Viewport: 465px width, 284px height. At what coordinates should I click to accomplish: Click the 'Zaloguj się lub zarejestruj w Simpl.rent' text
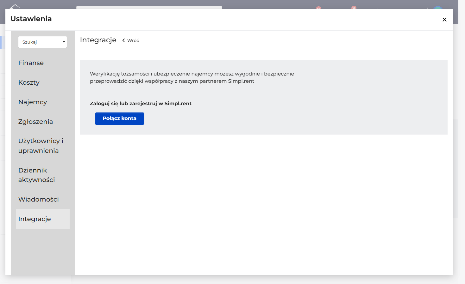141,104
